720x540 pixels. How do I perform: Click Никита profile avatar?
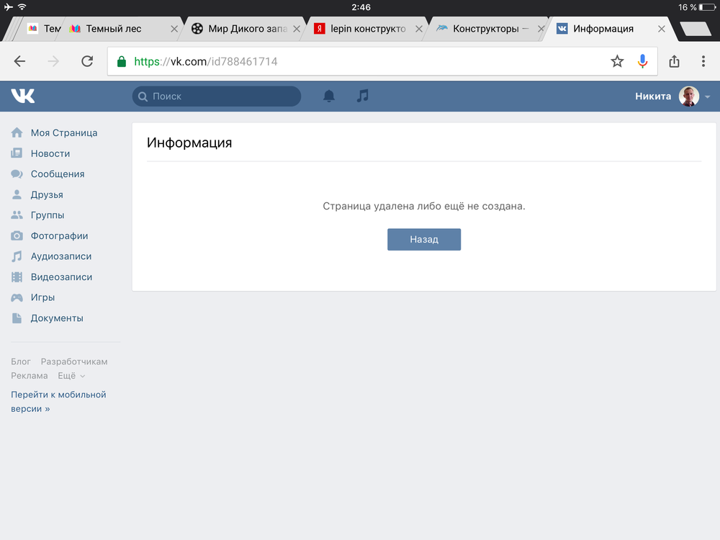689,96
